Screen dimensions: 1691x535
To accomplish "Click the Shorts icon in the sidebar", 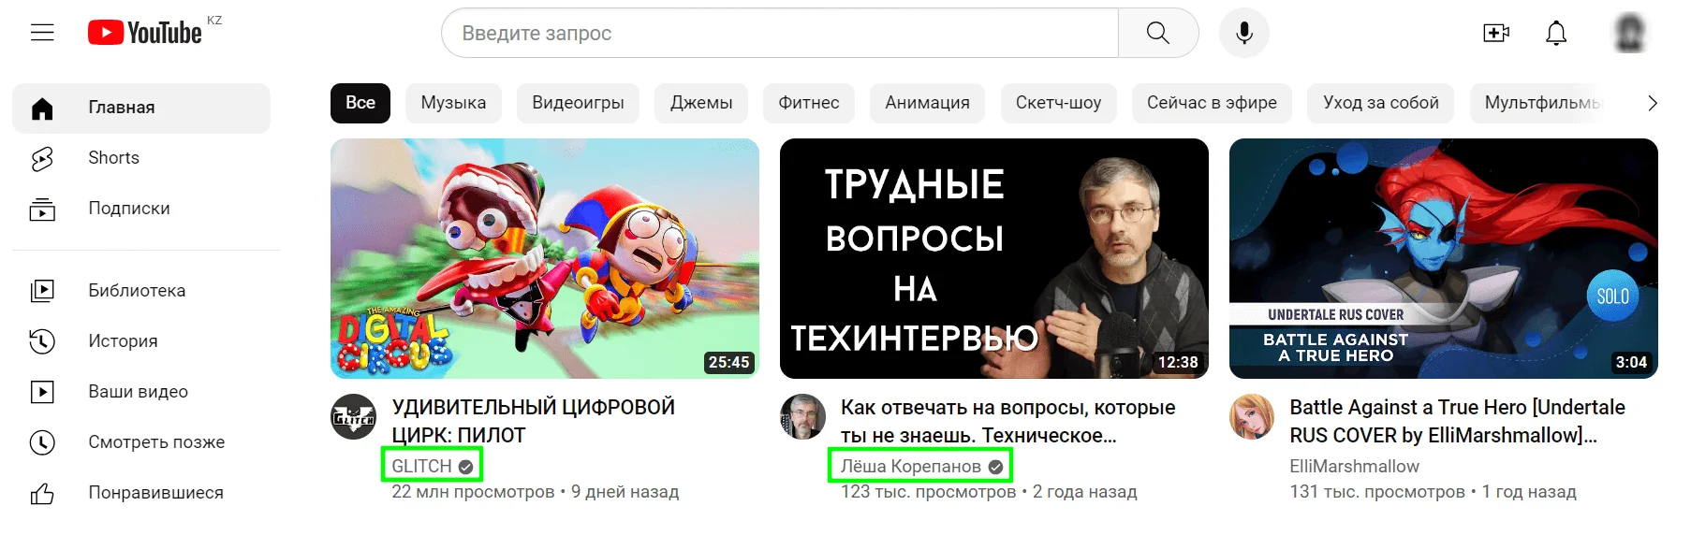I will (42, 159).
